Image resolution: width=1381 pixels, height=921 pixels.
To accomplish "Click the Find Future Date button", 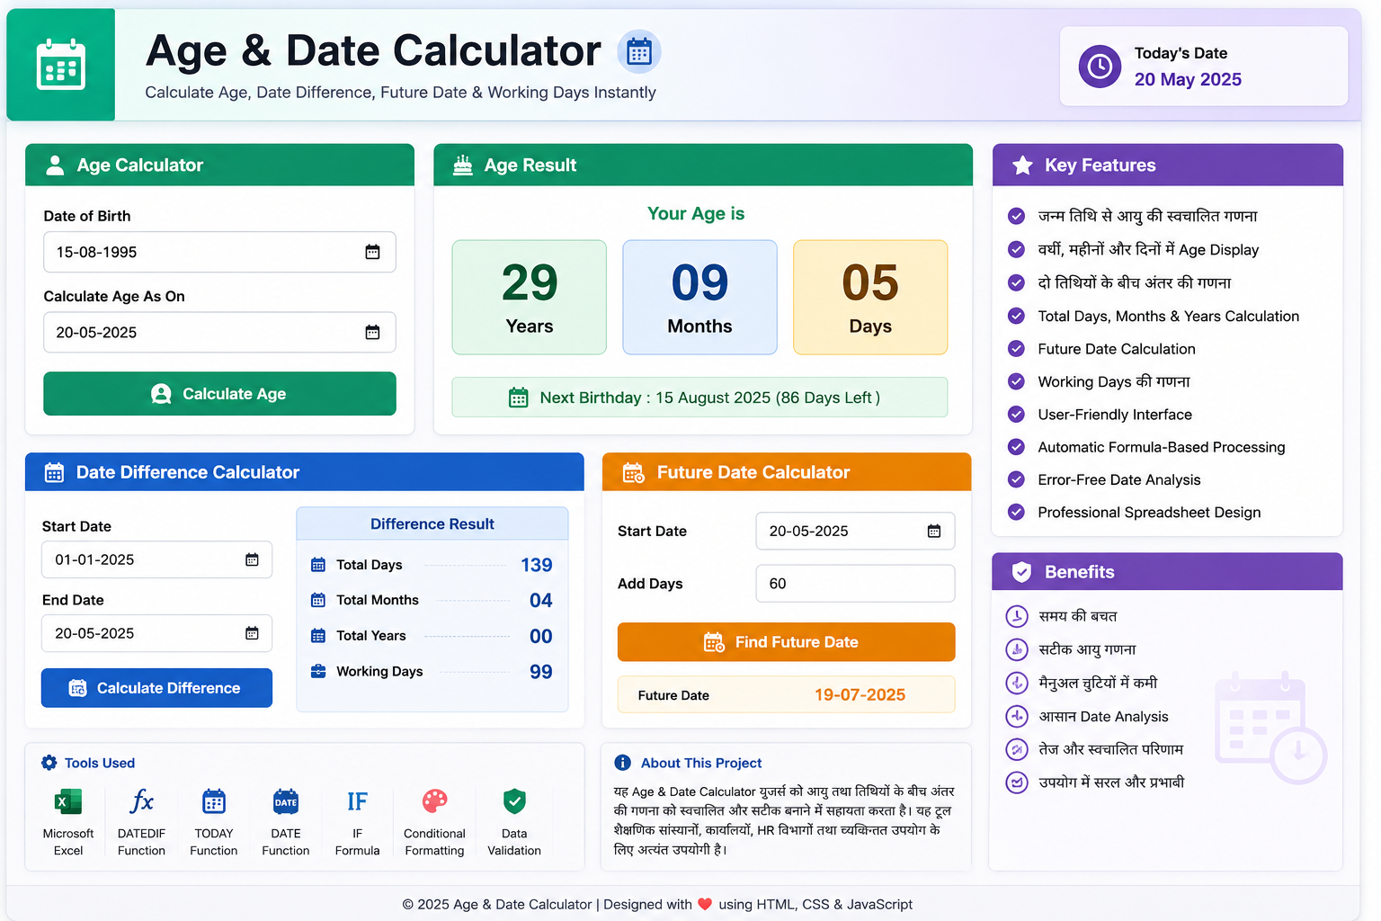I will click(x=786, y=642).
